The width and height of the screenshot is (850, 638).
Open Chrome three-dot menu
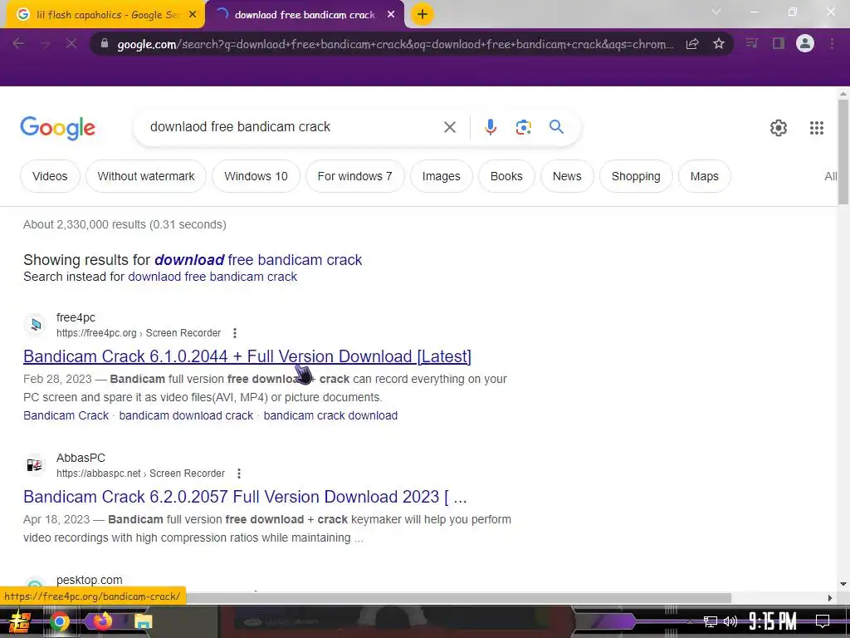(x=832, y=43)
